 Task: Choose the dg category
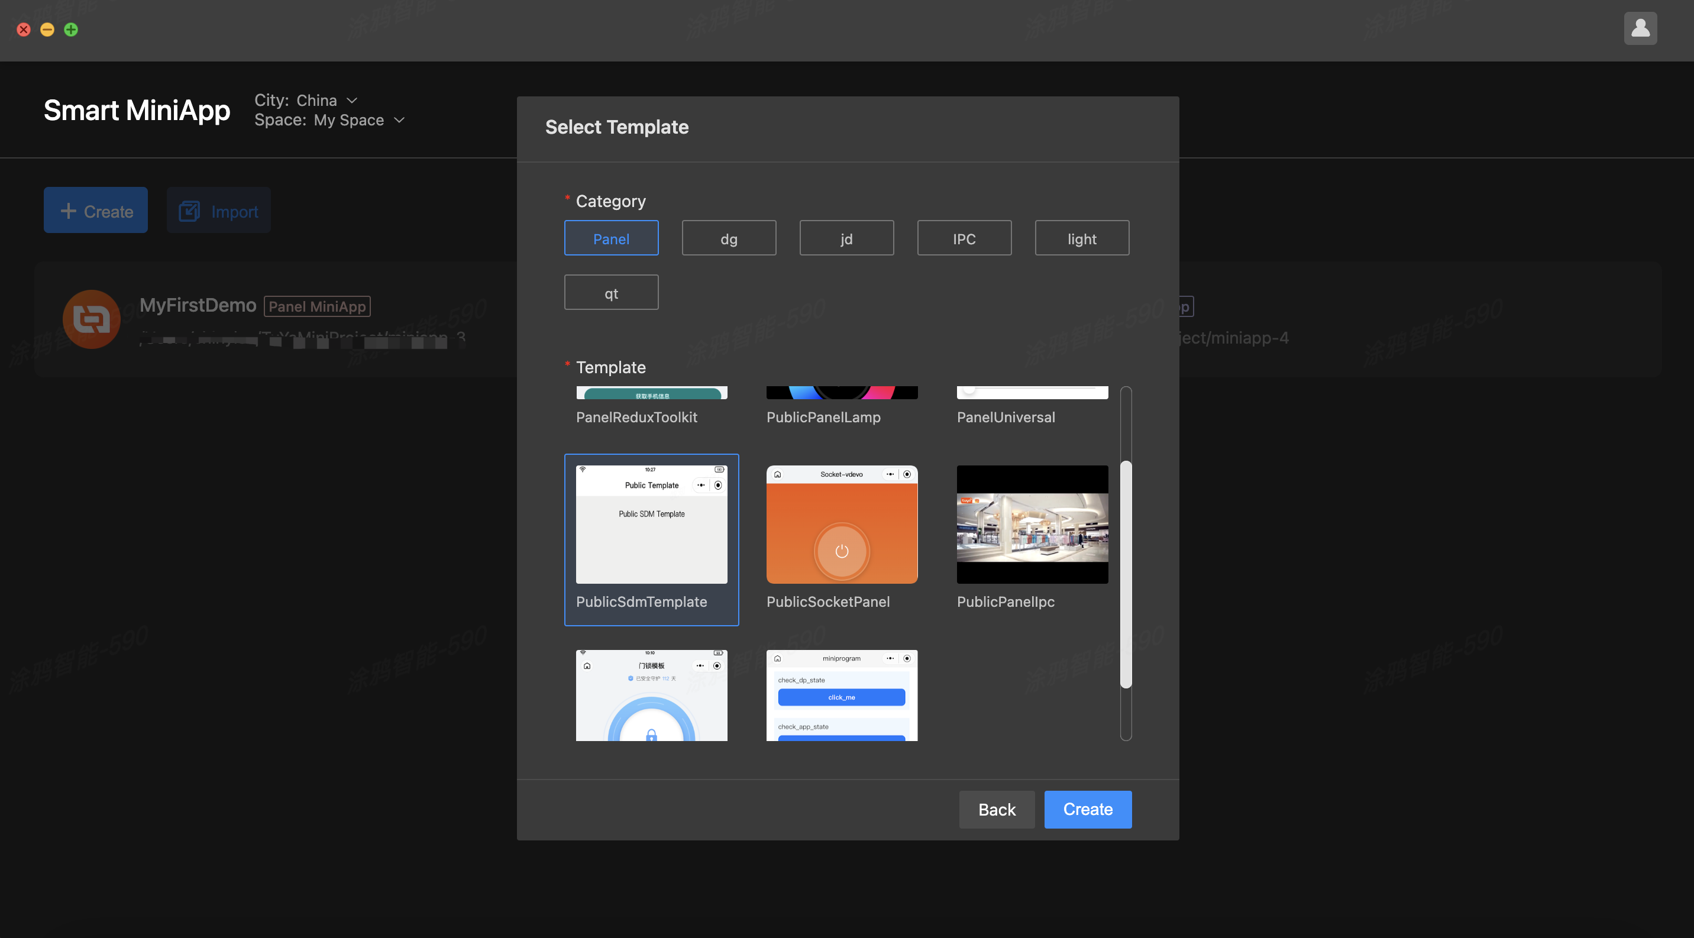[x=729, y=238]
